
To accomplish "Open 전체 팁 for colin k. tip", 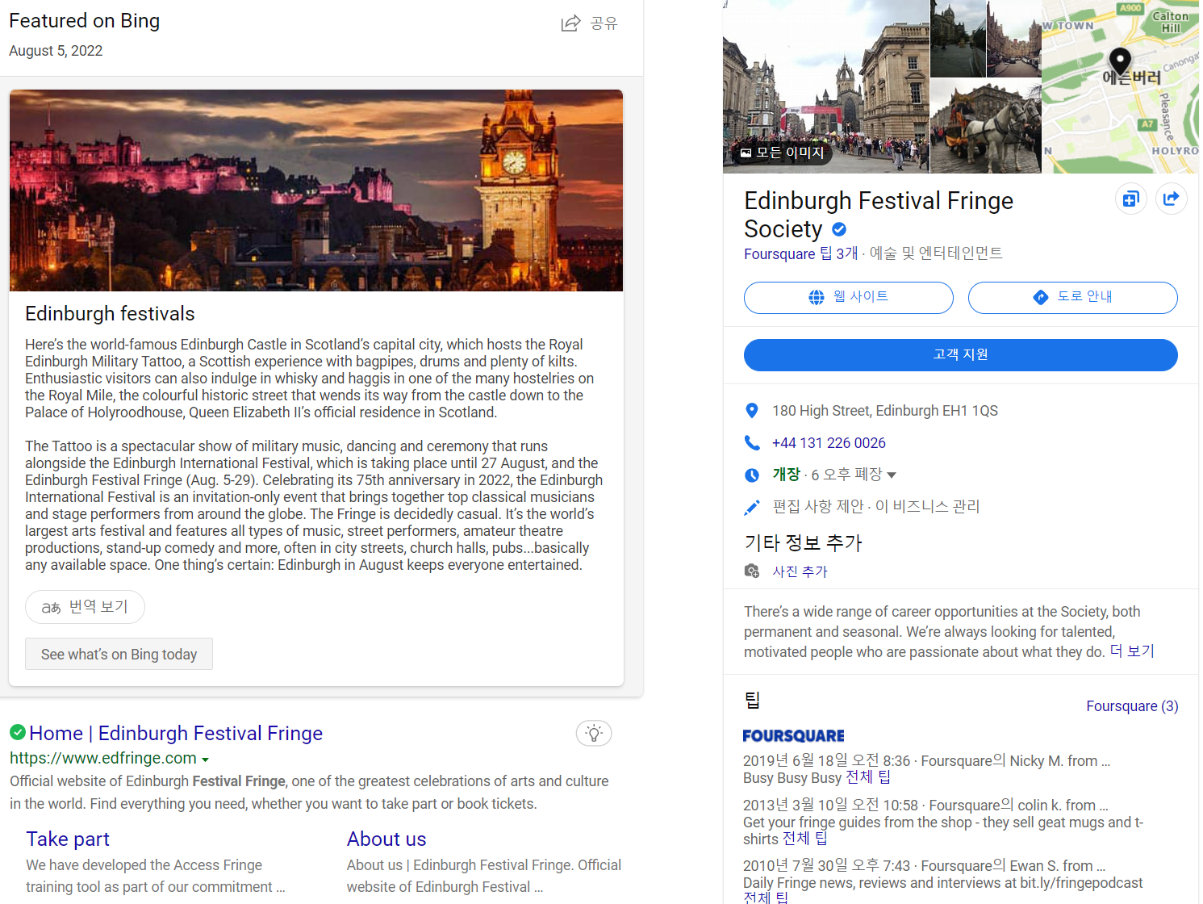I will (804, 839).
